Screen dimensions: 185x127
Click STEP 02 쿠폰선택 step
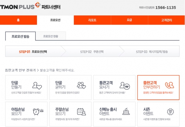92,52
